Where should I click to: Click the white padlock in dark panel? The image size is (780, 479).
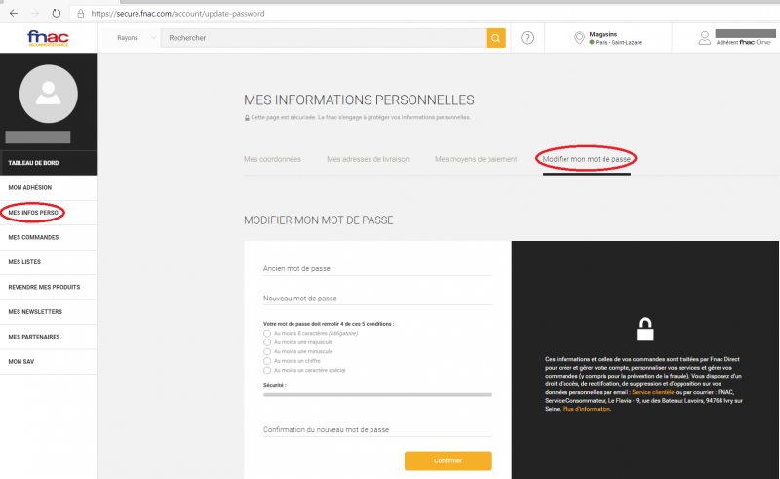point(644,329)
